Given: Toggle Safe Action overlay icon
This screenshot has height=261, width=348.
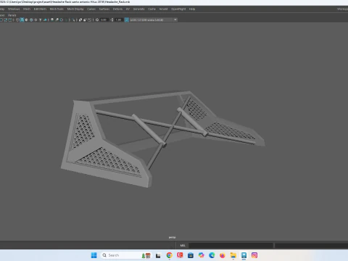Looking at the screenshot, I should point(5,20).
